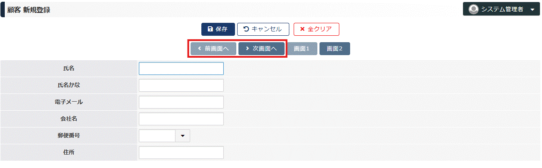Open the 郵便番号 dropdown arrow

[182, 136]
